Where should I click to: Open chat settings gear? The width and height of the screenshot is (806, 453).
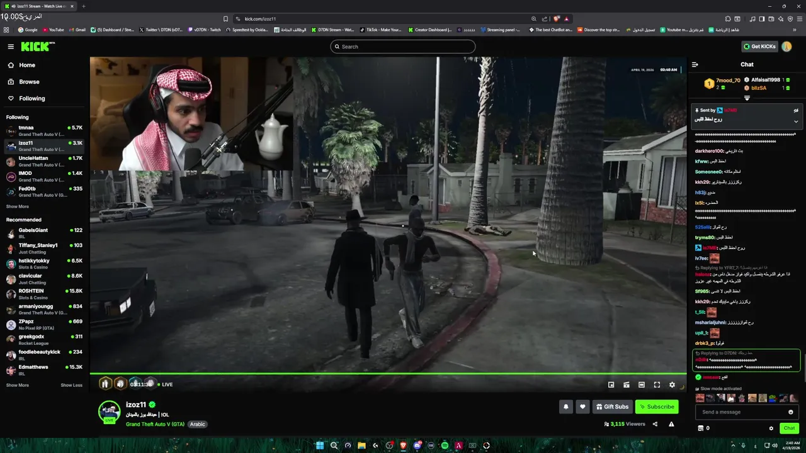771,428
